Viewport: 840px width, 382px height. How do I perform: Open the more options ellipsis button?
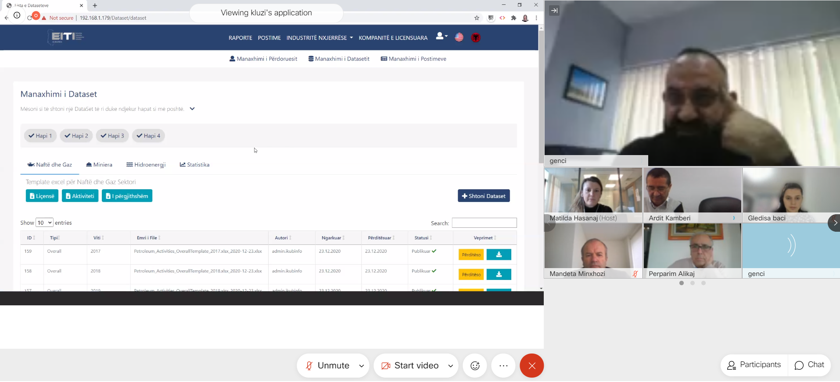coord(503,366)
